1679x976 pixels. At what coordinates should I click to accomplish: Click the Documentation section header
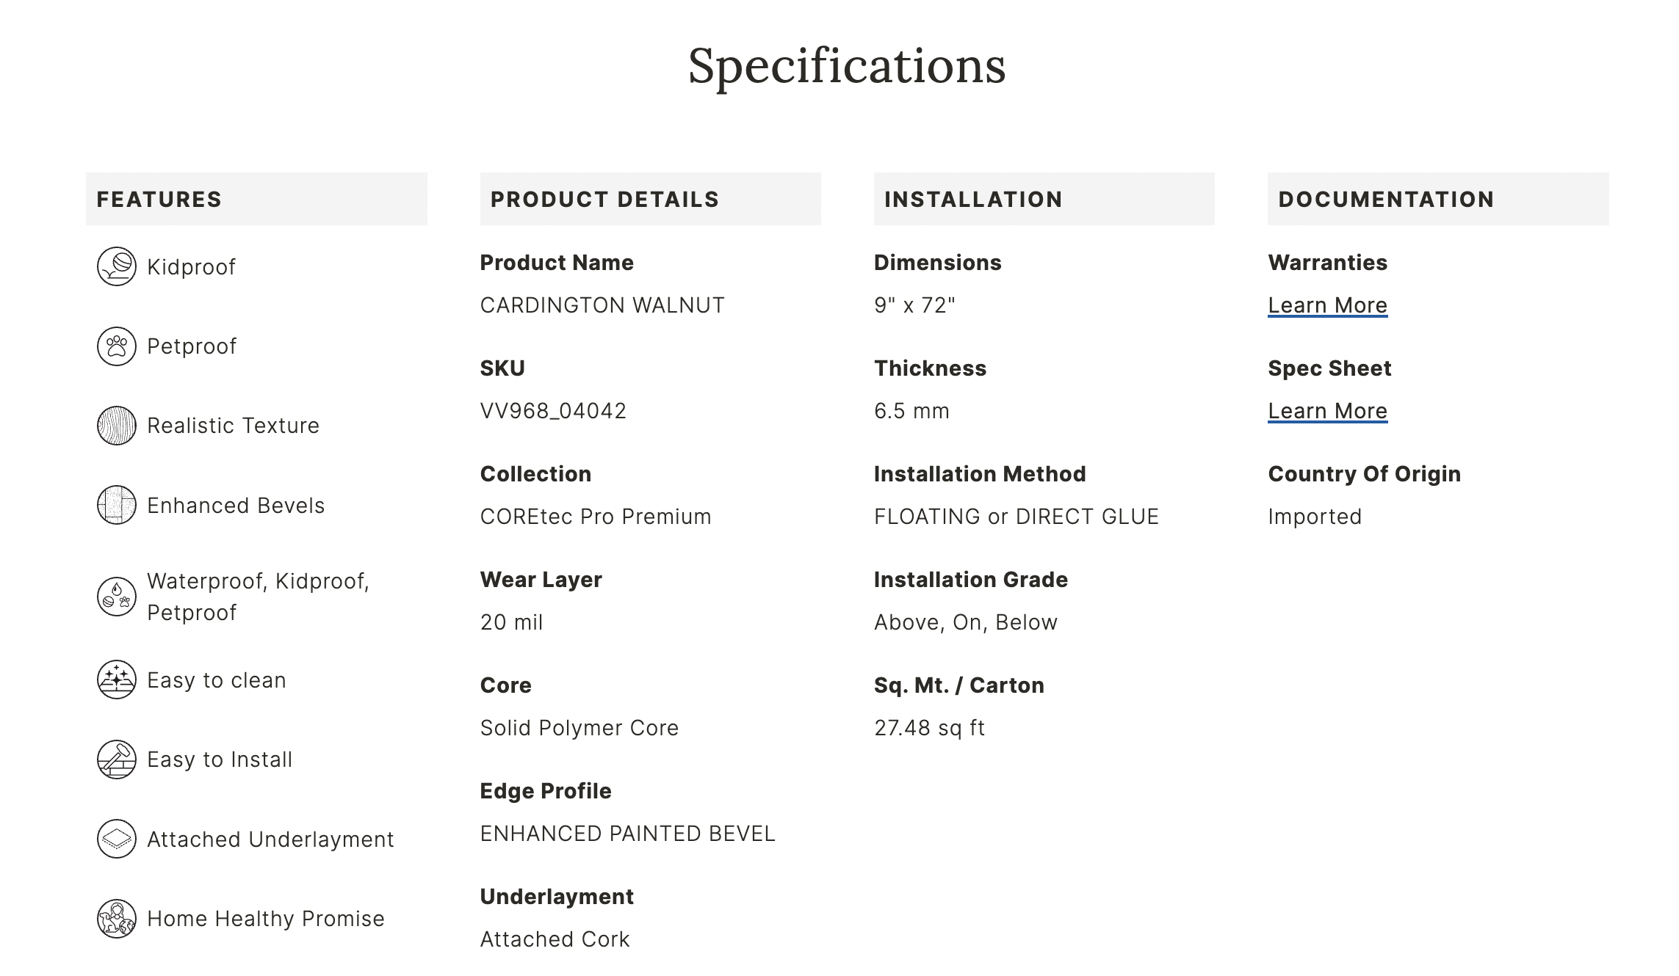pyautogui.click(x=1386, y=200)
